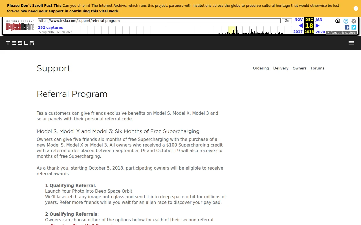361x225 pixels.
Task: Dismiss the donation banner
Action: point(356,8)
